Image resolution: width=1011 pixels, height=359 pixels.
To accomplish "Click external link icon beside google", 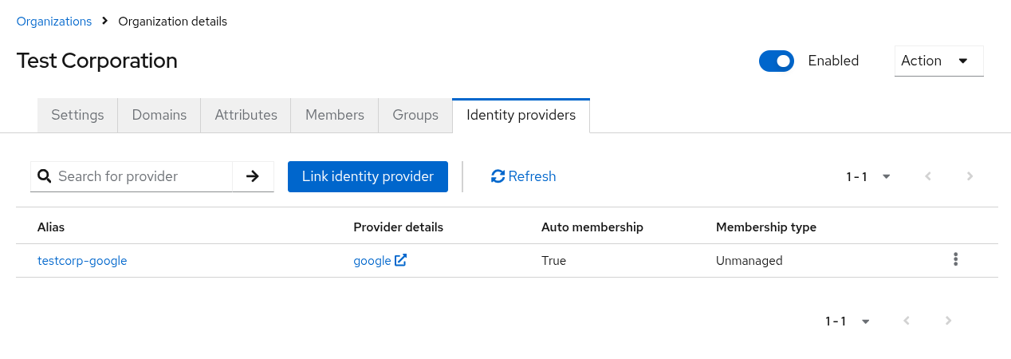I will [401, 260].
